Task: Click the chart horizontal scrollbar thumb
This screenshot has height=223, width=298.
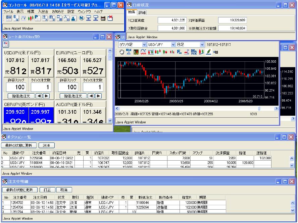Action: (259, 108)
